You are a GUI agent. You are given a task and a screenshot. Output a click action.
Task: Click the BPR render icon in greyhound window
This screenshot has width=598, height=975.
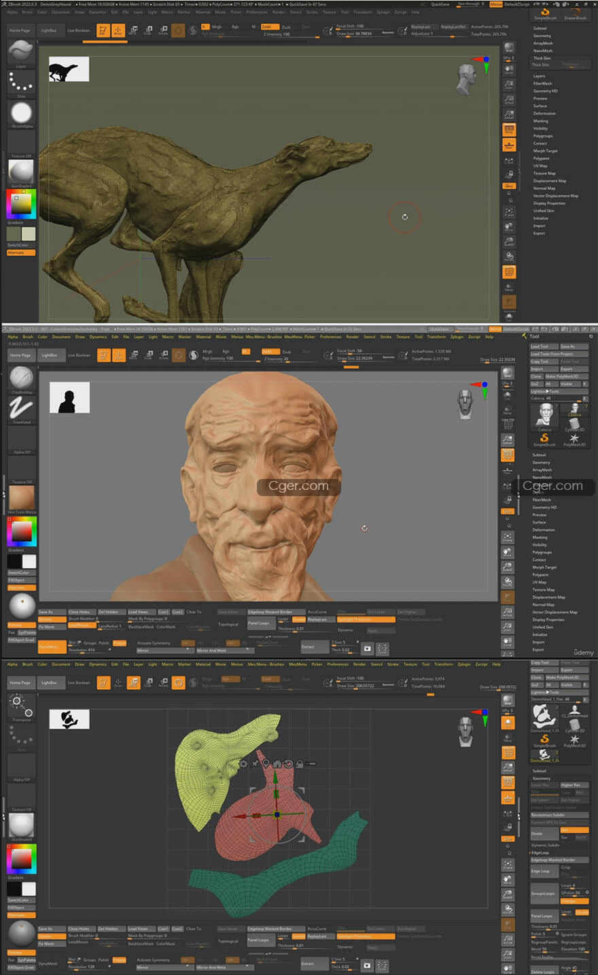508,48
